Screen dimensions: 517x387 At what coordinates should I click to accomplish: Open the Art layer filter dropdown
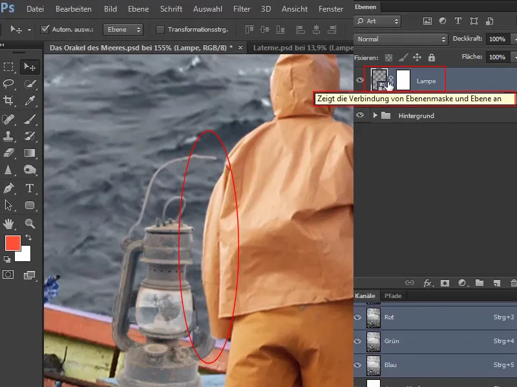378,21
